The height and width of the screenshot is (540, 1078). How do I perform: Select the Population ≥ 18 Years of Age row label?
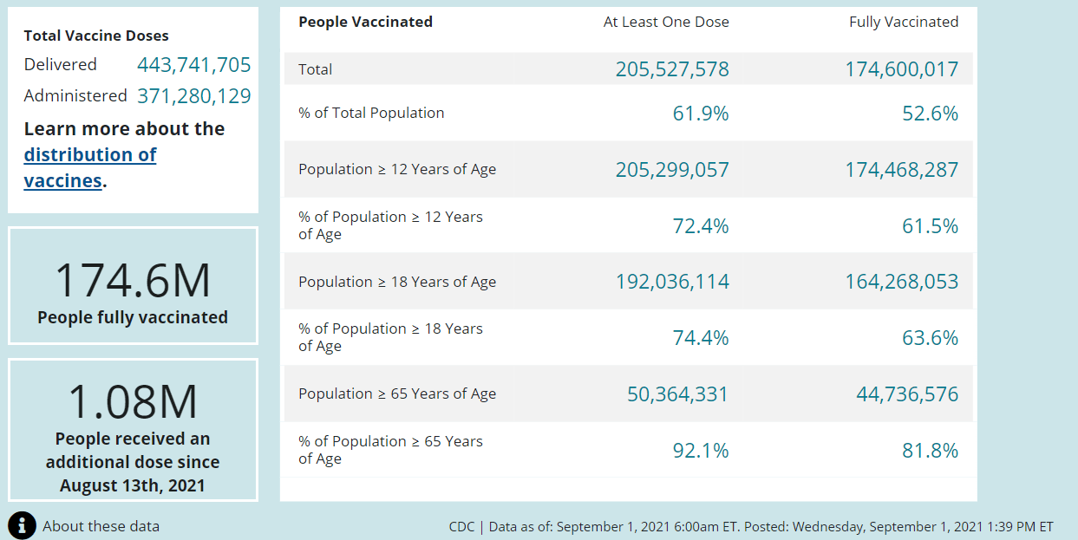pyautogui.click(x=397, y=282)
